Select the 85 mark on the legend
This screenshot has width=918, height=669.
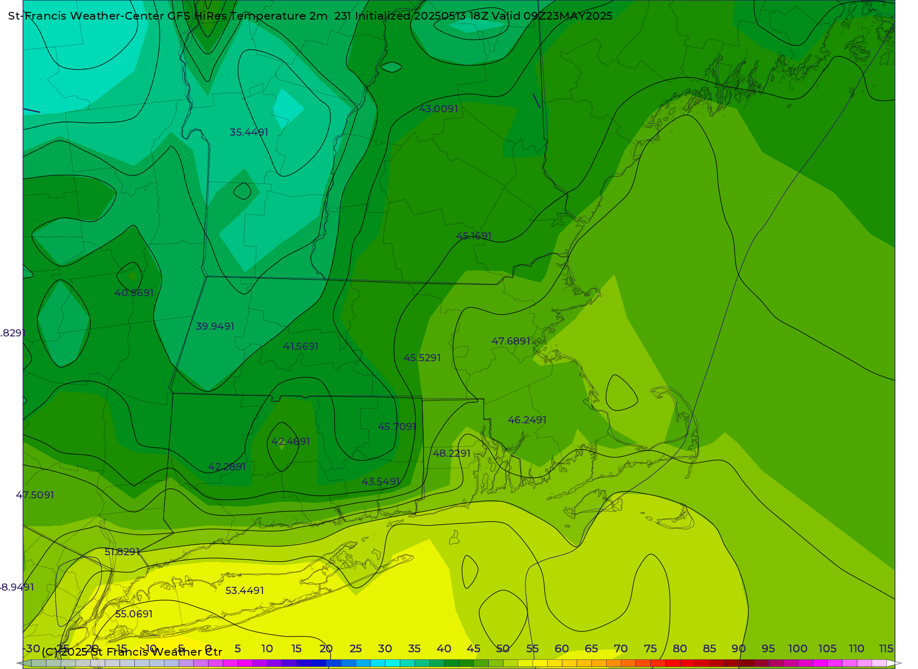pos(710,648)
